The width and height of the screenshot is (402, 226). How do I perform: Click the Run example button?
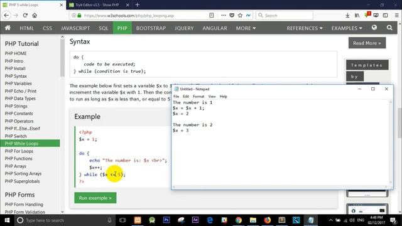[95, 198]
